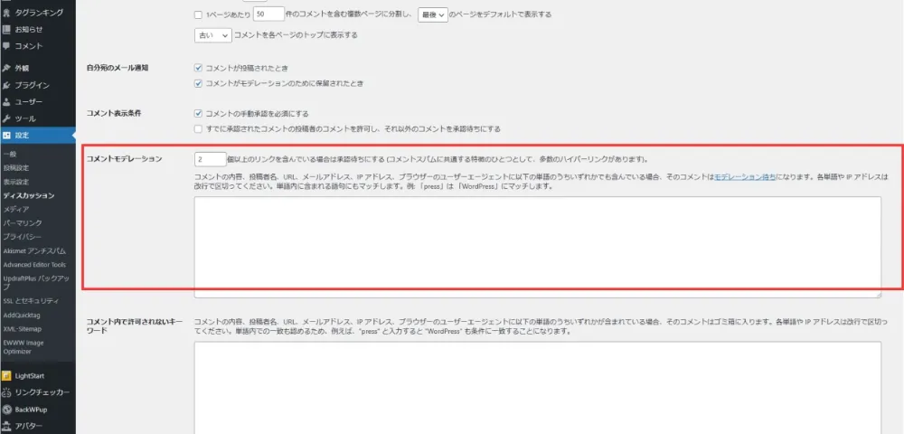The width and height of the screenshot is (904, 434).
Task: Click the コメント内で許可されないキーワード label
Action: (135, 325)
